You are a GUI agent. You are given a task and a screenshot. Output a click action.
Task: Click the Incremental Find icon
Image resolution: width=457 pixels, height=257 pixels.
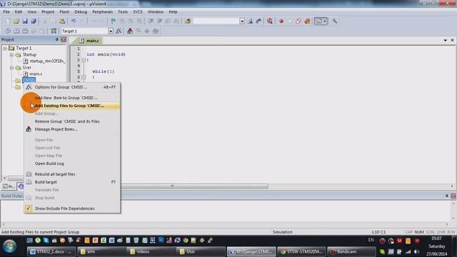pyautogui.click(x=258, y=21)
